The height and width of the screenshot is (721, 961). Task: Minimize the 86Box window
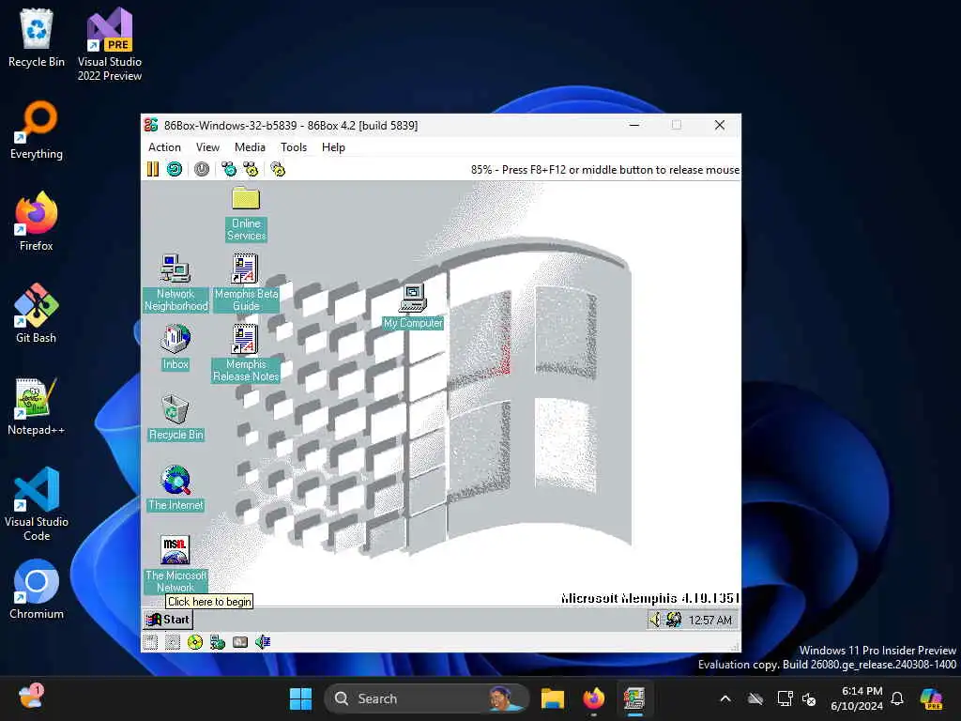point(634,125)
